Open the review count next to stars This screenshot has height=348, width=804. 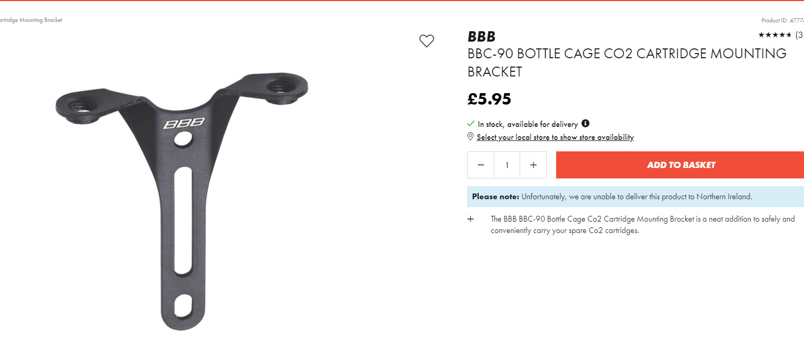(x=799, y=35)
